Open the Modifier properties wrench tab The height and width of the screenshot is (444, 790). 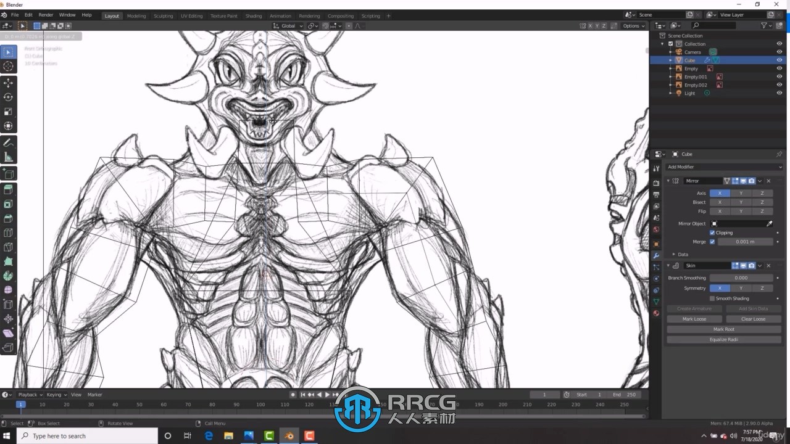pos(656,255)
